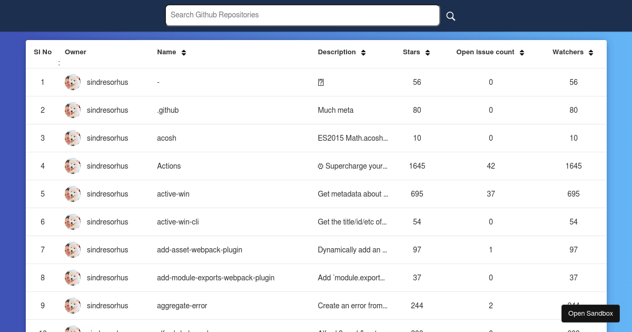Sort the Open issue count column icon

(522, 52)
